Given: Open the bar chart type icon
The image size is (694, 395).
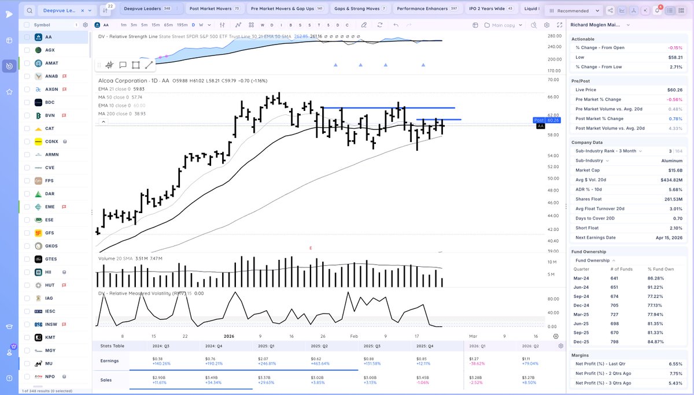Looking at the screenshot, I should [x=223, y=25].
